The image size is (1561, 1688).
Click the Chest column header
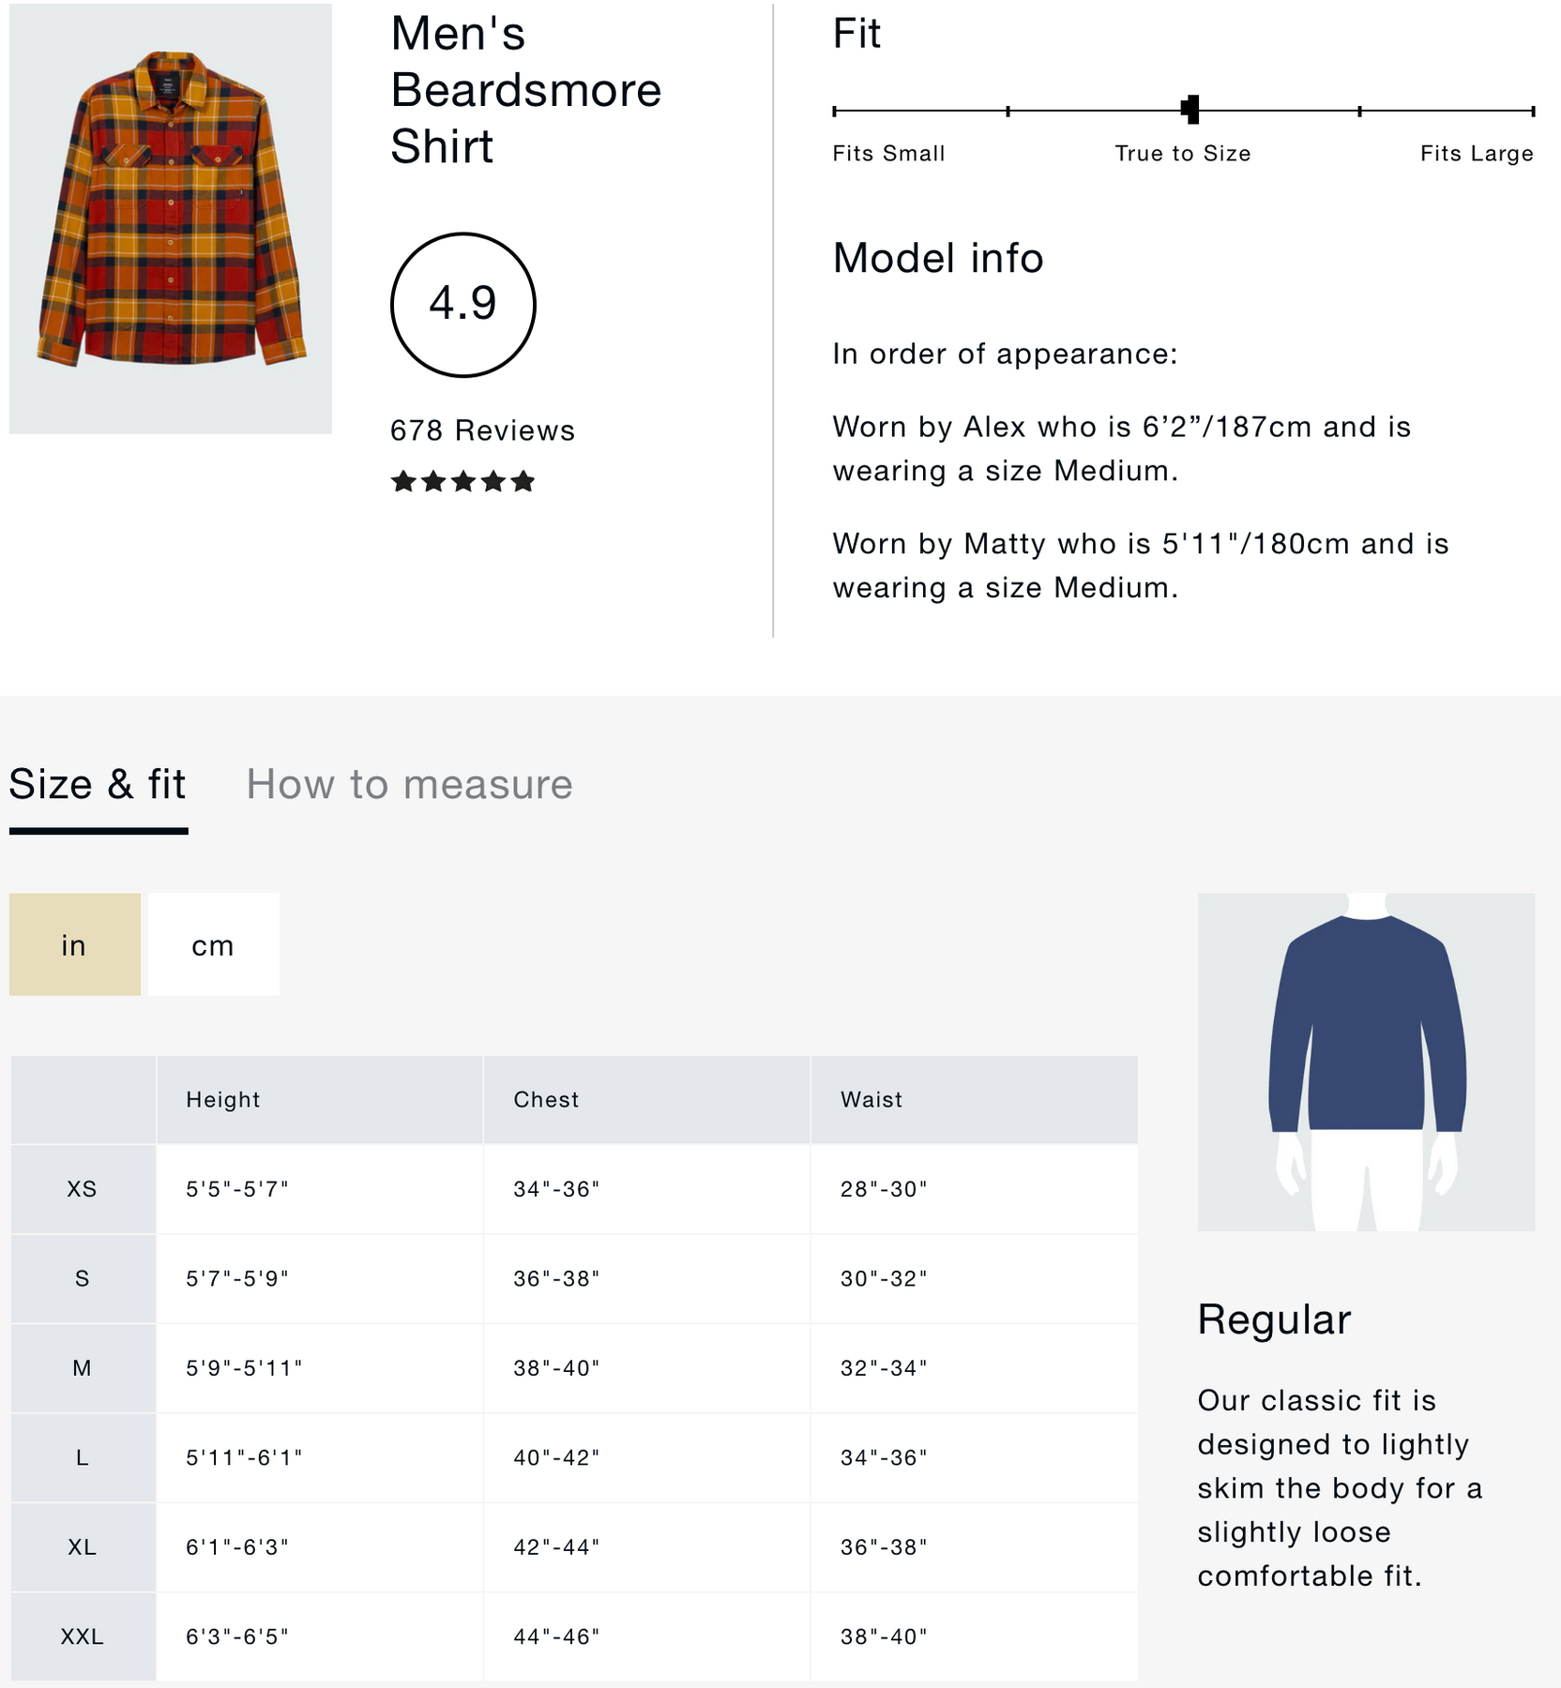click(x=546, y=1100)
